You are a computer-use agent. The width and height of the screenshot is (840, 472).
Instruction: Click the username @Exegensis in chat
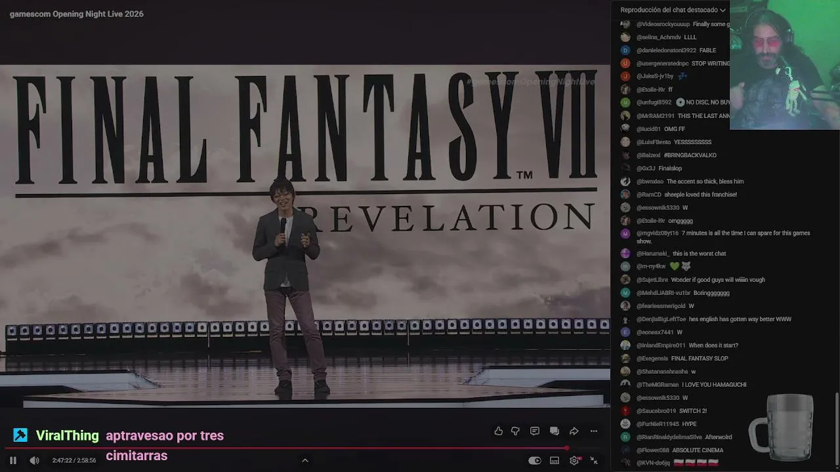click(x=652, y=359)
